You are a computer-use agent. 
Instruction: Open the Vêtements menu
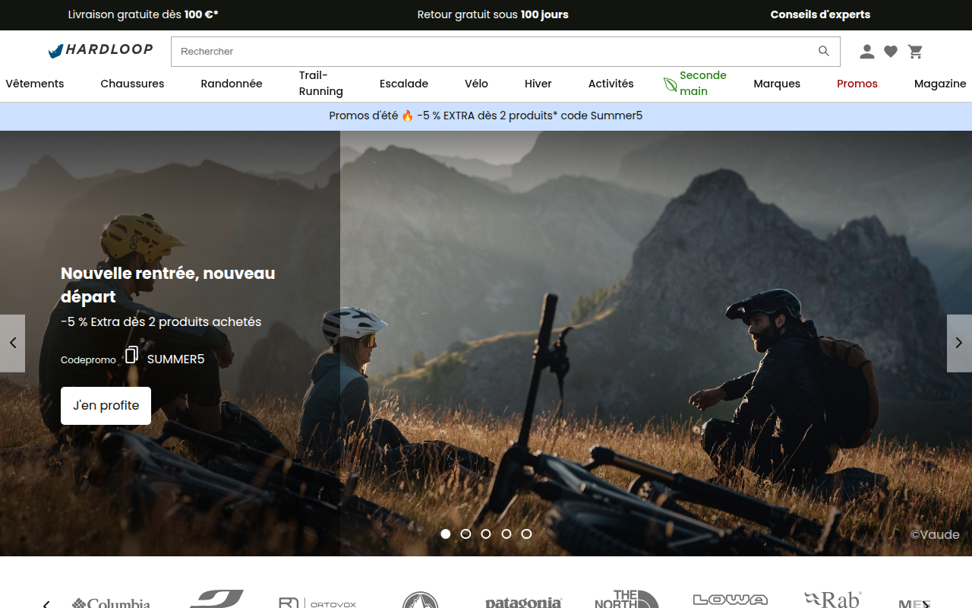click(35, 84)
